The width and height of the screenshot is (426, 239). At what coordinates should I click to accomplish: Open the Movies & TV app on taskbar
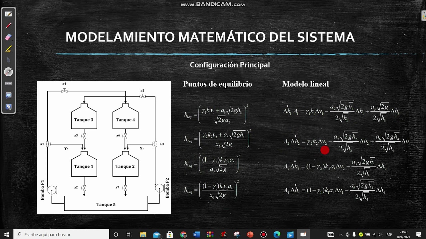[290, 234]
